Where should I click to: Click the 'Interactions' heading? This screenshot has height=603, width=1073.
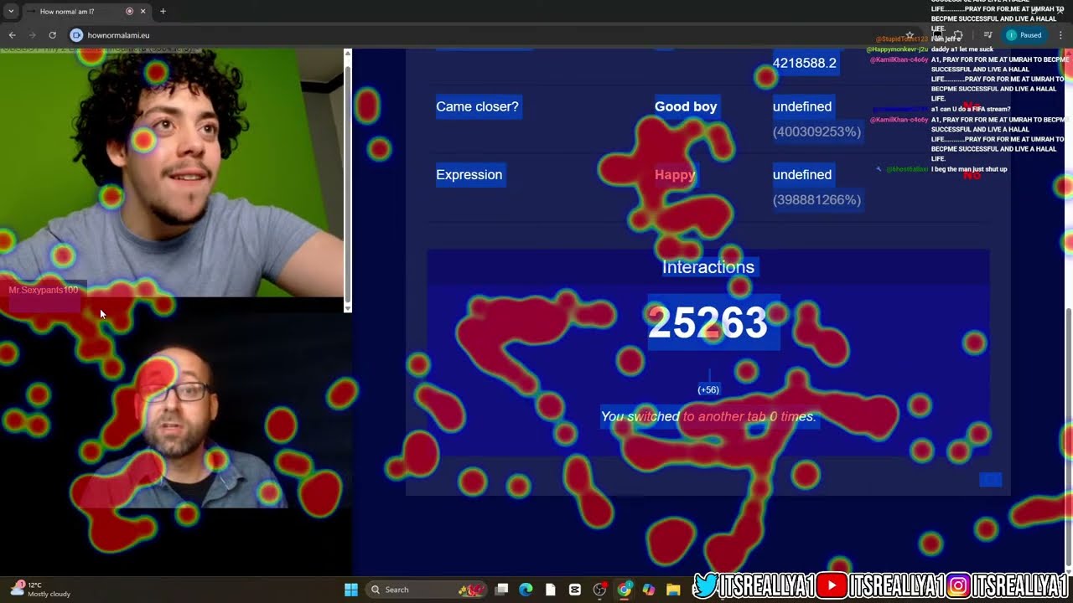708,267
